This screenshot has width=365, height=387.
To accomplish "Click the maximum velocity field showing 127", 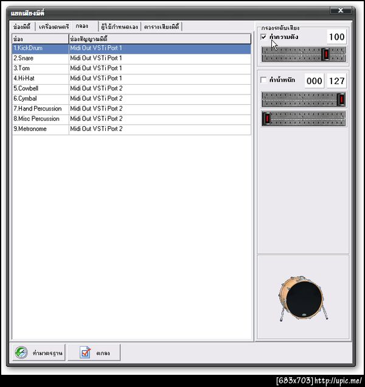I will click(336, 80).
